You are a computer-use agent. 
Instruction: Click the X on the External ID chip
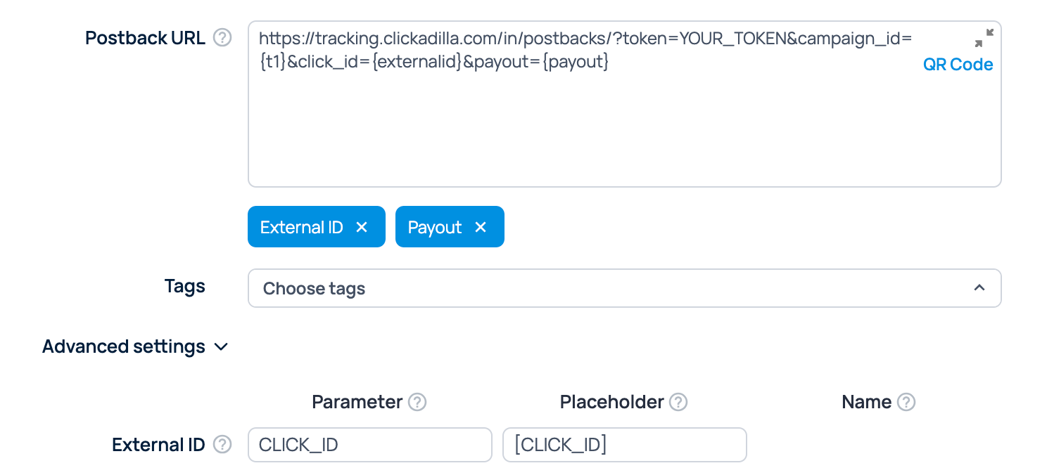coord(362,226)
